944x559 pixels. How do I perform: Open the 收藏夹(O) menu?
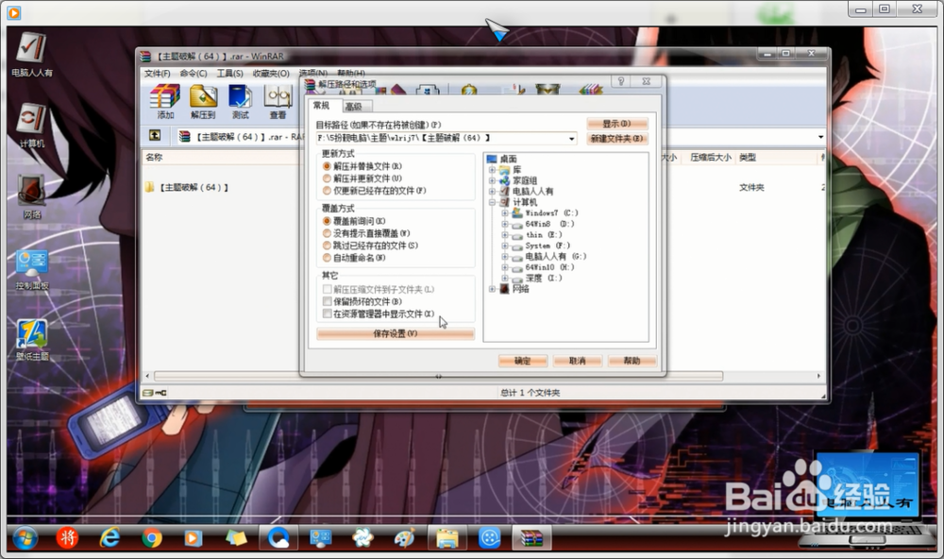tap(271, 73)
